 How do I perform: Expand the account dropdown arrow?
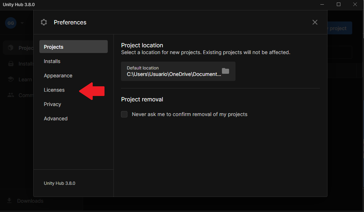pyautogui.click(x=22, y=23)
